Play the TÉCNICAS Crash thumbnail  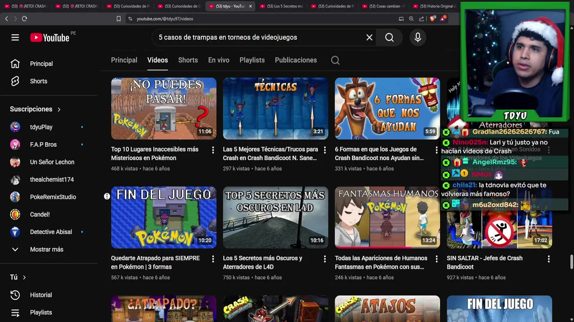click(275, 109)
